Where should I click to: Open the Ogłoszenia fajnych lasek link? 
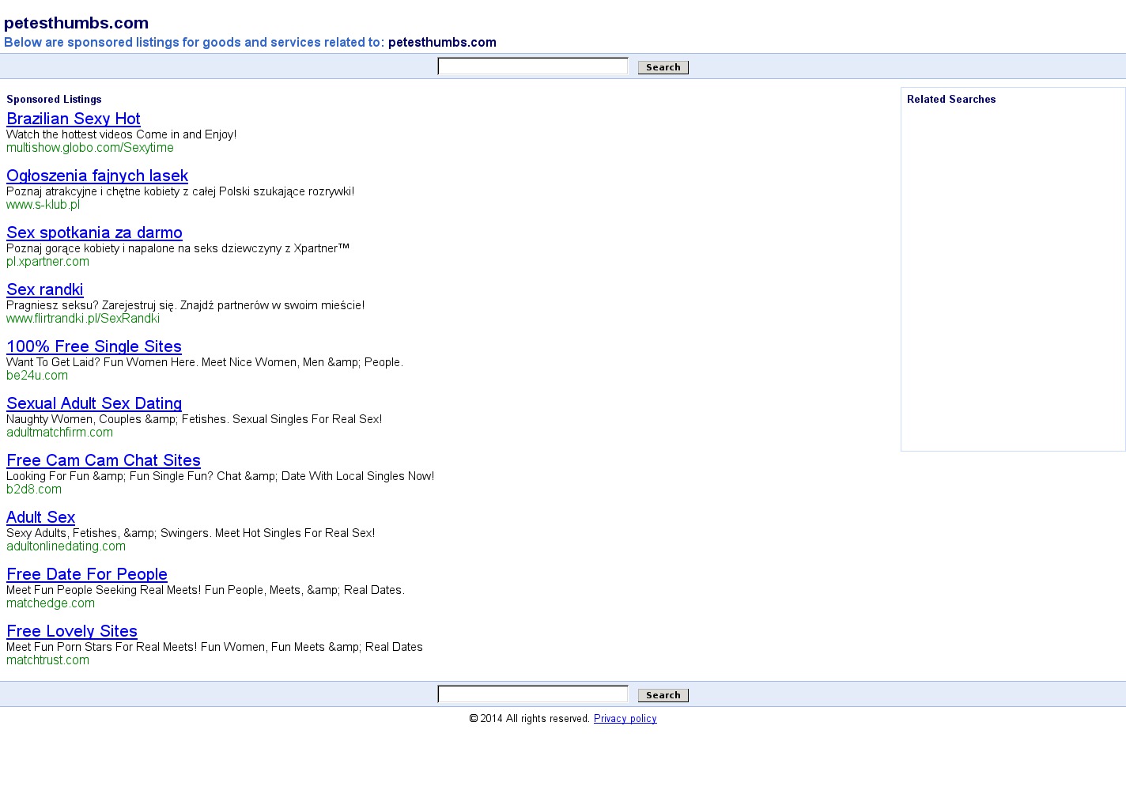pyautogui.click(x=97, y=176)
